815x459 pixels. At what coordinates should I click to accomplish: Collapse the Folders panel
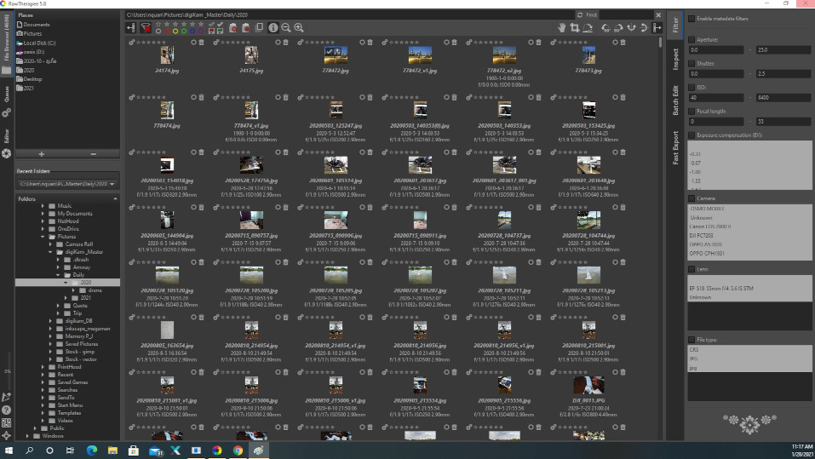click(x=113, y=199)
